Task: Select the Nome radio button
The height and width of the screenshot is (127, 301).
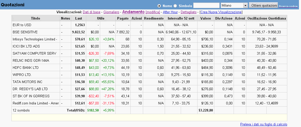Action: [159, 6]
